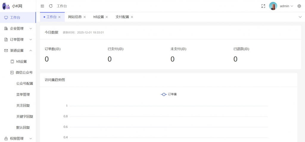Open the settings gear icon
The height and width of the screenshot is (142, 305).
point(299,6)
